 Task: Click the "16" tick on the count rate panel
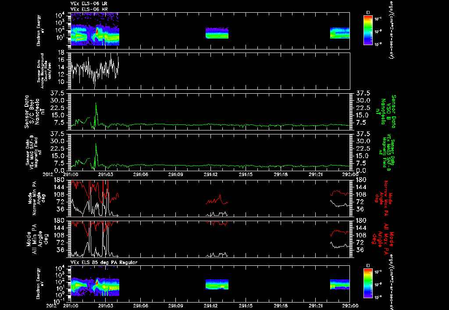point(61,60)
